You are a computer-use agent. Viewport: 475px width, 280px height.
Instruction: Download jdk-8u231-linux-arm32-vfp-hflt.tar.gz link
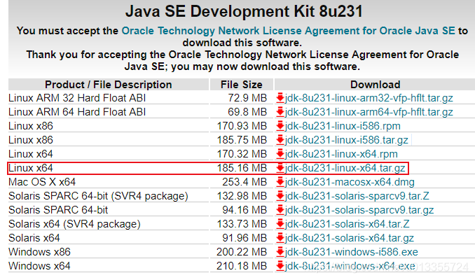369,98
